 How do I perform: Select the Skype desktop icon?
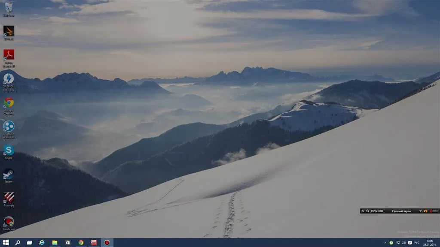(9, 152)
